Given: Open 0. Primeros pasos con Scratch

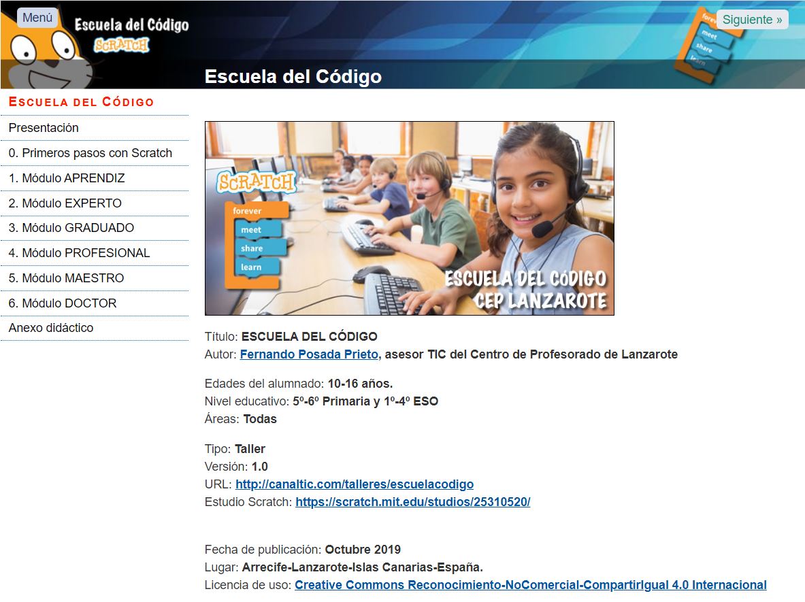Looking at the screenshot, I should point(90,153).
